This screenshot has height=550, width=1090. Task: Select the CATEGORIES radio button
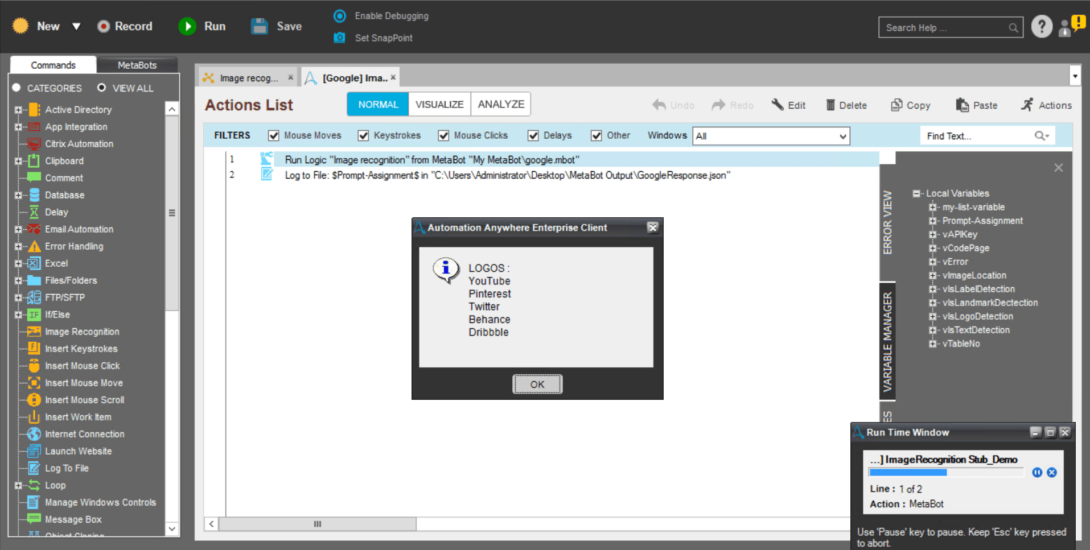point(17,88)
